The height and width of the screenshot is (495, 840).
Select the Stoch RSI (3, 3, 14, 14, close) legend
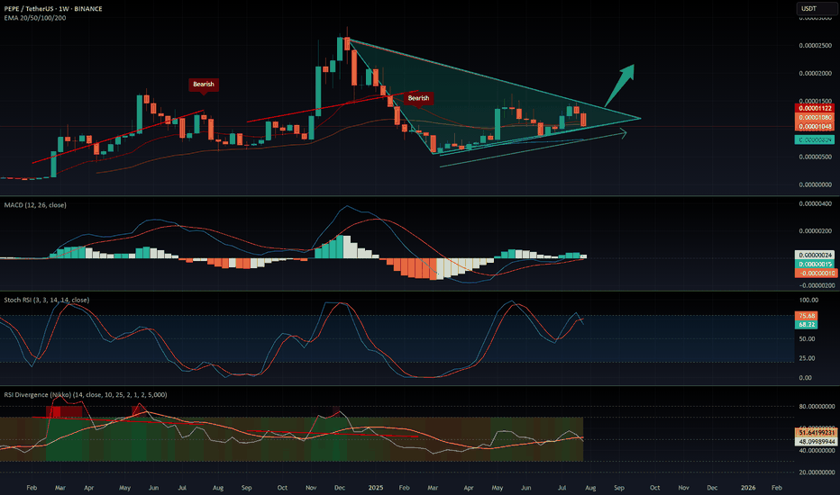[47, 300]
